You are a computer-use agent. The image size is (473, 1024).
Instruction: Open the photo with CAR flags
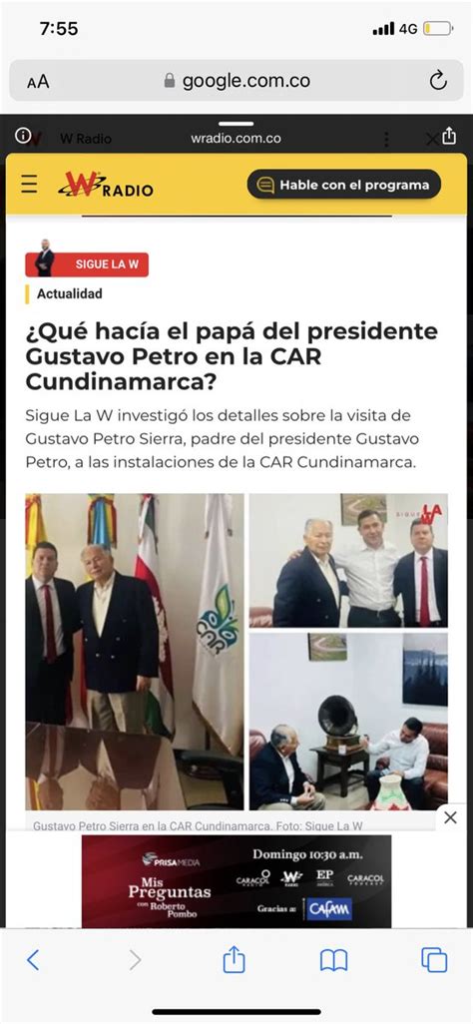pyautogui.click(x=135, y=651)
